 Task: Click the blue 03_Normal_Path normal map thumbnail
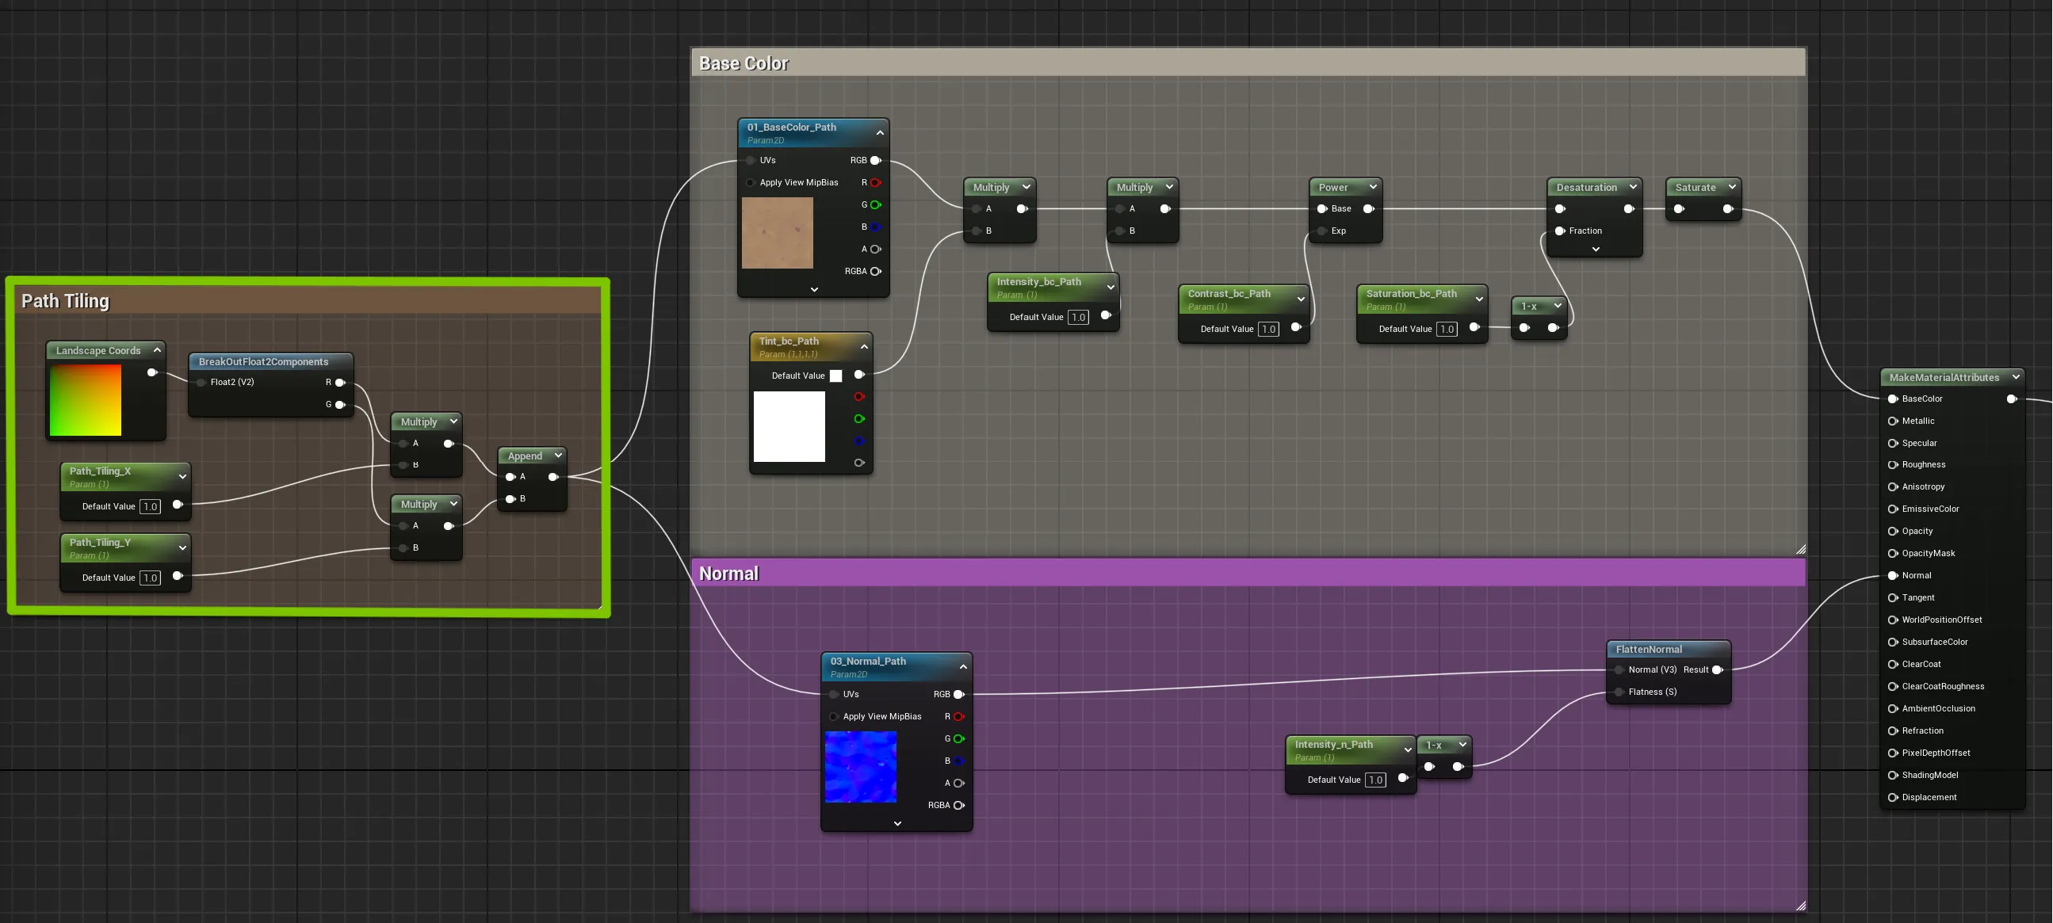(x=861, y=767)
